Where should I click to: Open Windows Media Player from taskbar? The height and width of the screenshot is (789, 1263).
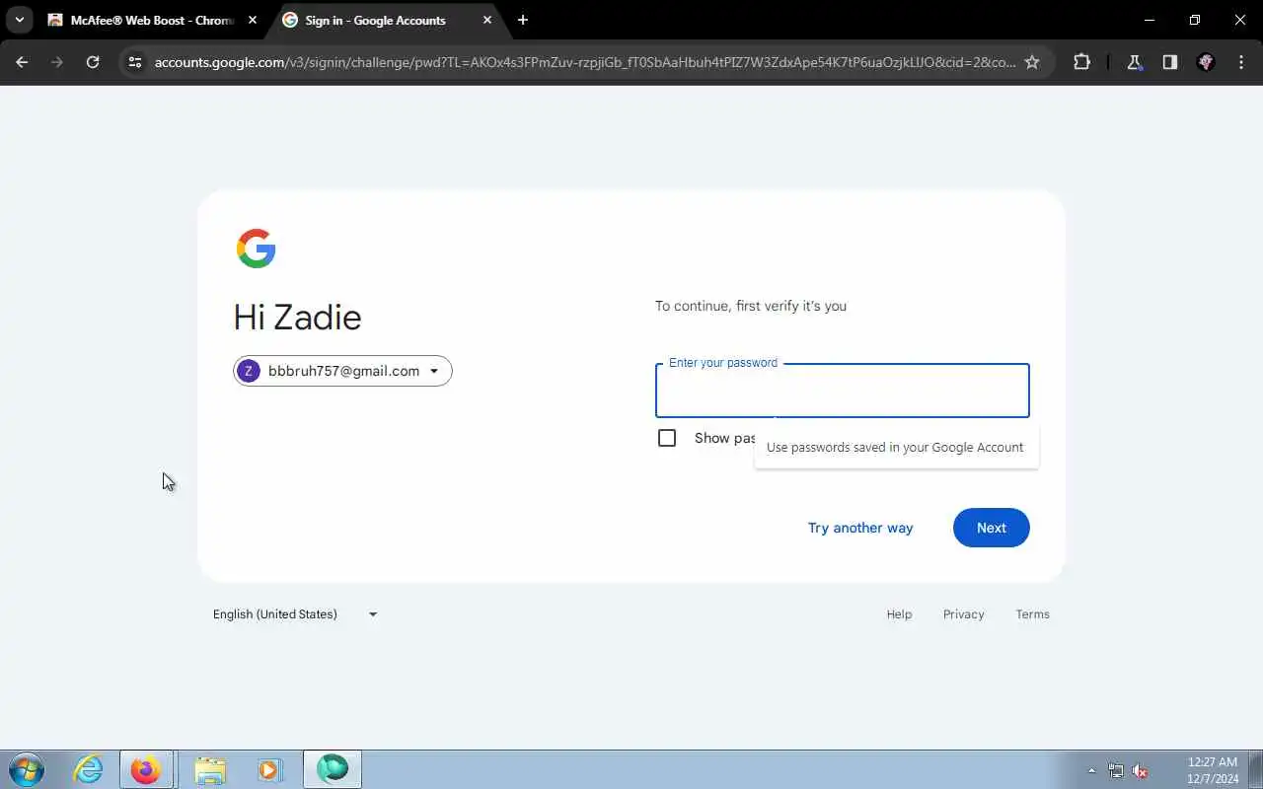tap(269, 769)
